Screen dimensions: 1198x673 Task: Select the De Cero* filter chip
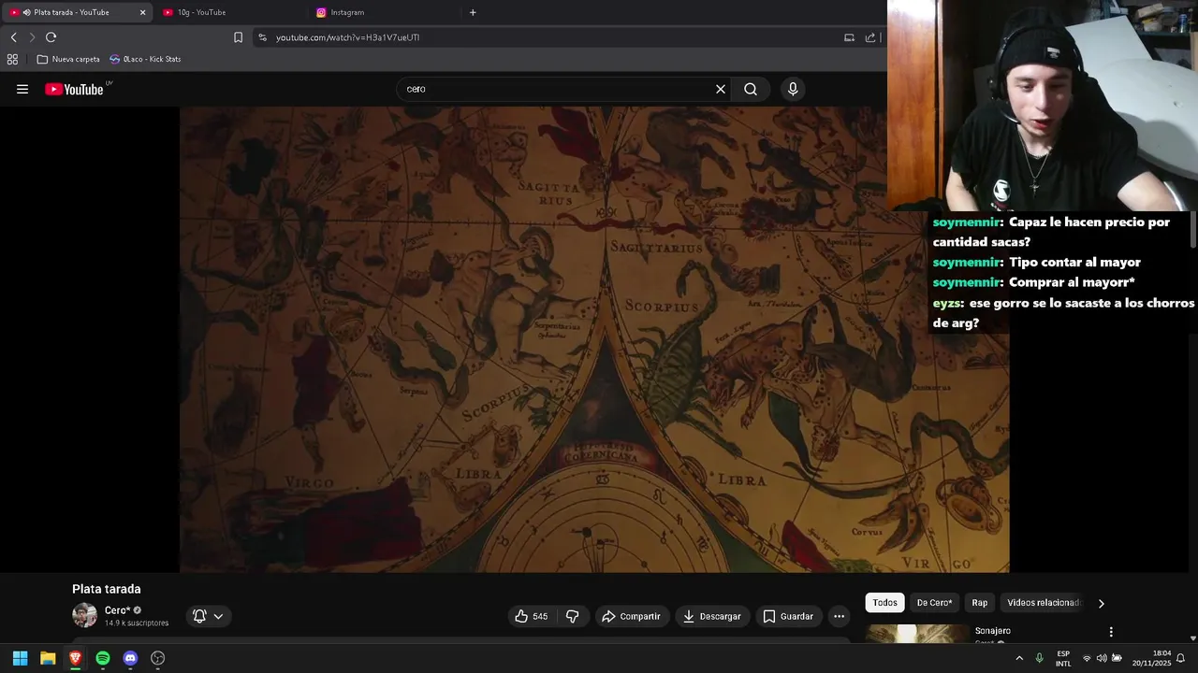pyautogui.click(x=934, y=603)
